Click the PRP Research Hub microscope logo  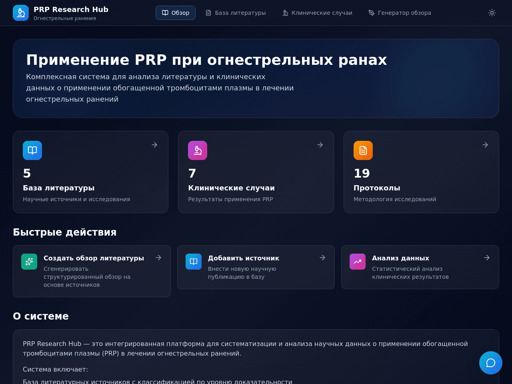tap(21, 13)
